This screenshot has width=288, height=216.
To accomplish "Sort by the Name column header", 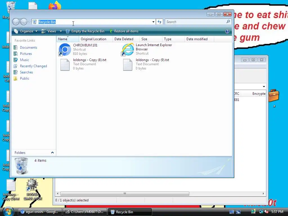I will pyautogui.click(x=67, y=39).
